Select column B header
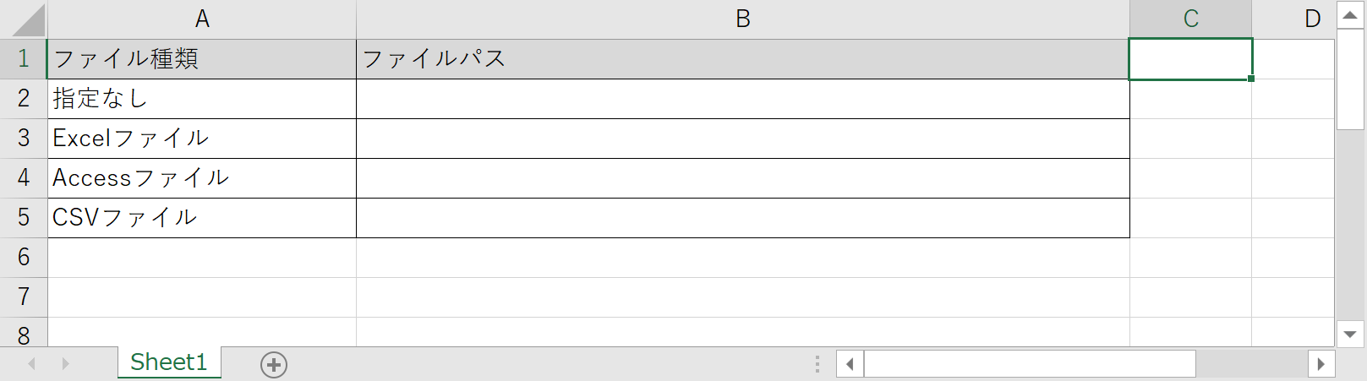The height and width of the screenshot is (381, 1367). [742, 19]
